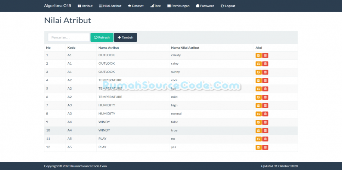Click the Algoritma C45 brand link
Screen dimensions: 342x170
coord(58,6)
